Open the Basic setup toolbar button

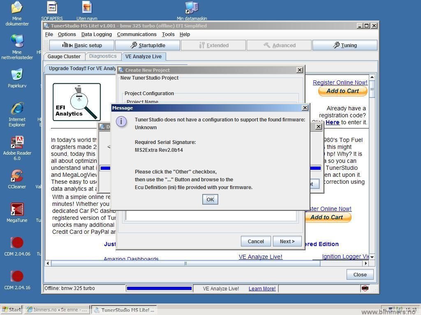point(82,45)
